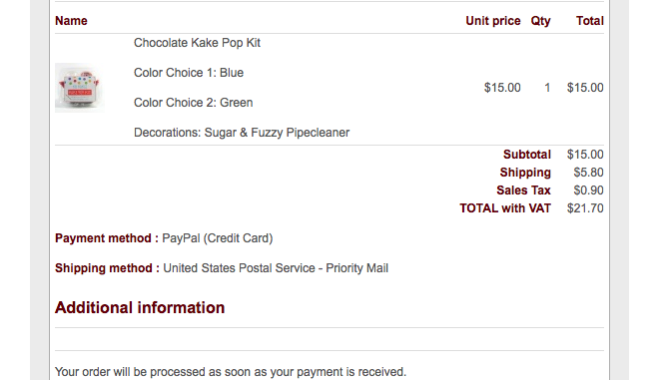Click the Chocolate Kake Pop Kit product name
Image resolution: width=671 pixels, height=380 pixels.
point(197,43)
